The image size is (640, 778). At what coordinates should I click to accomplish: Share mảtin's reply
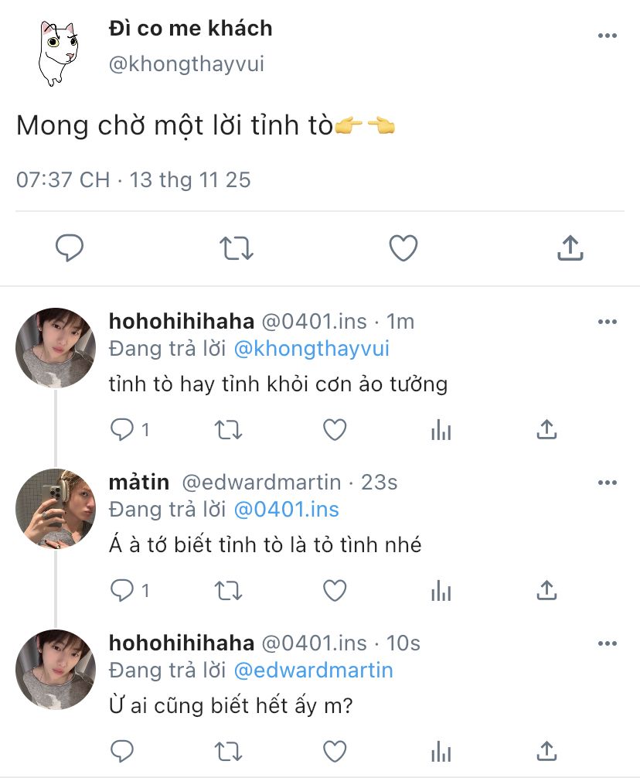tap(546, 592)
